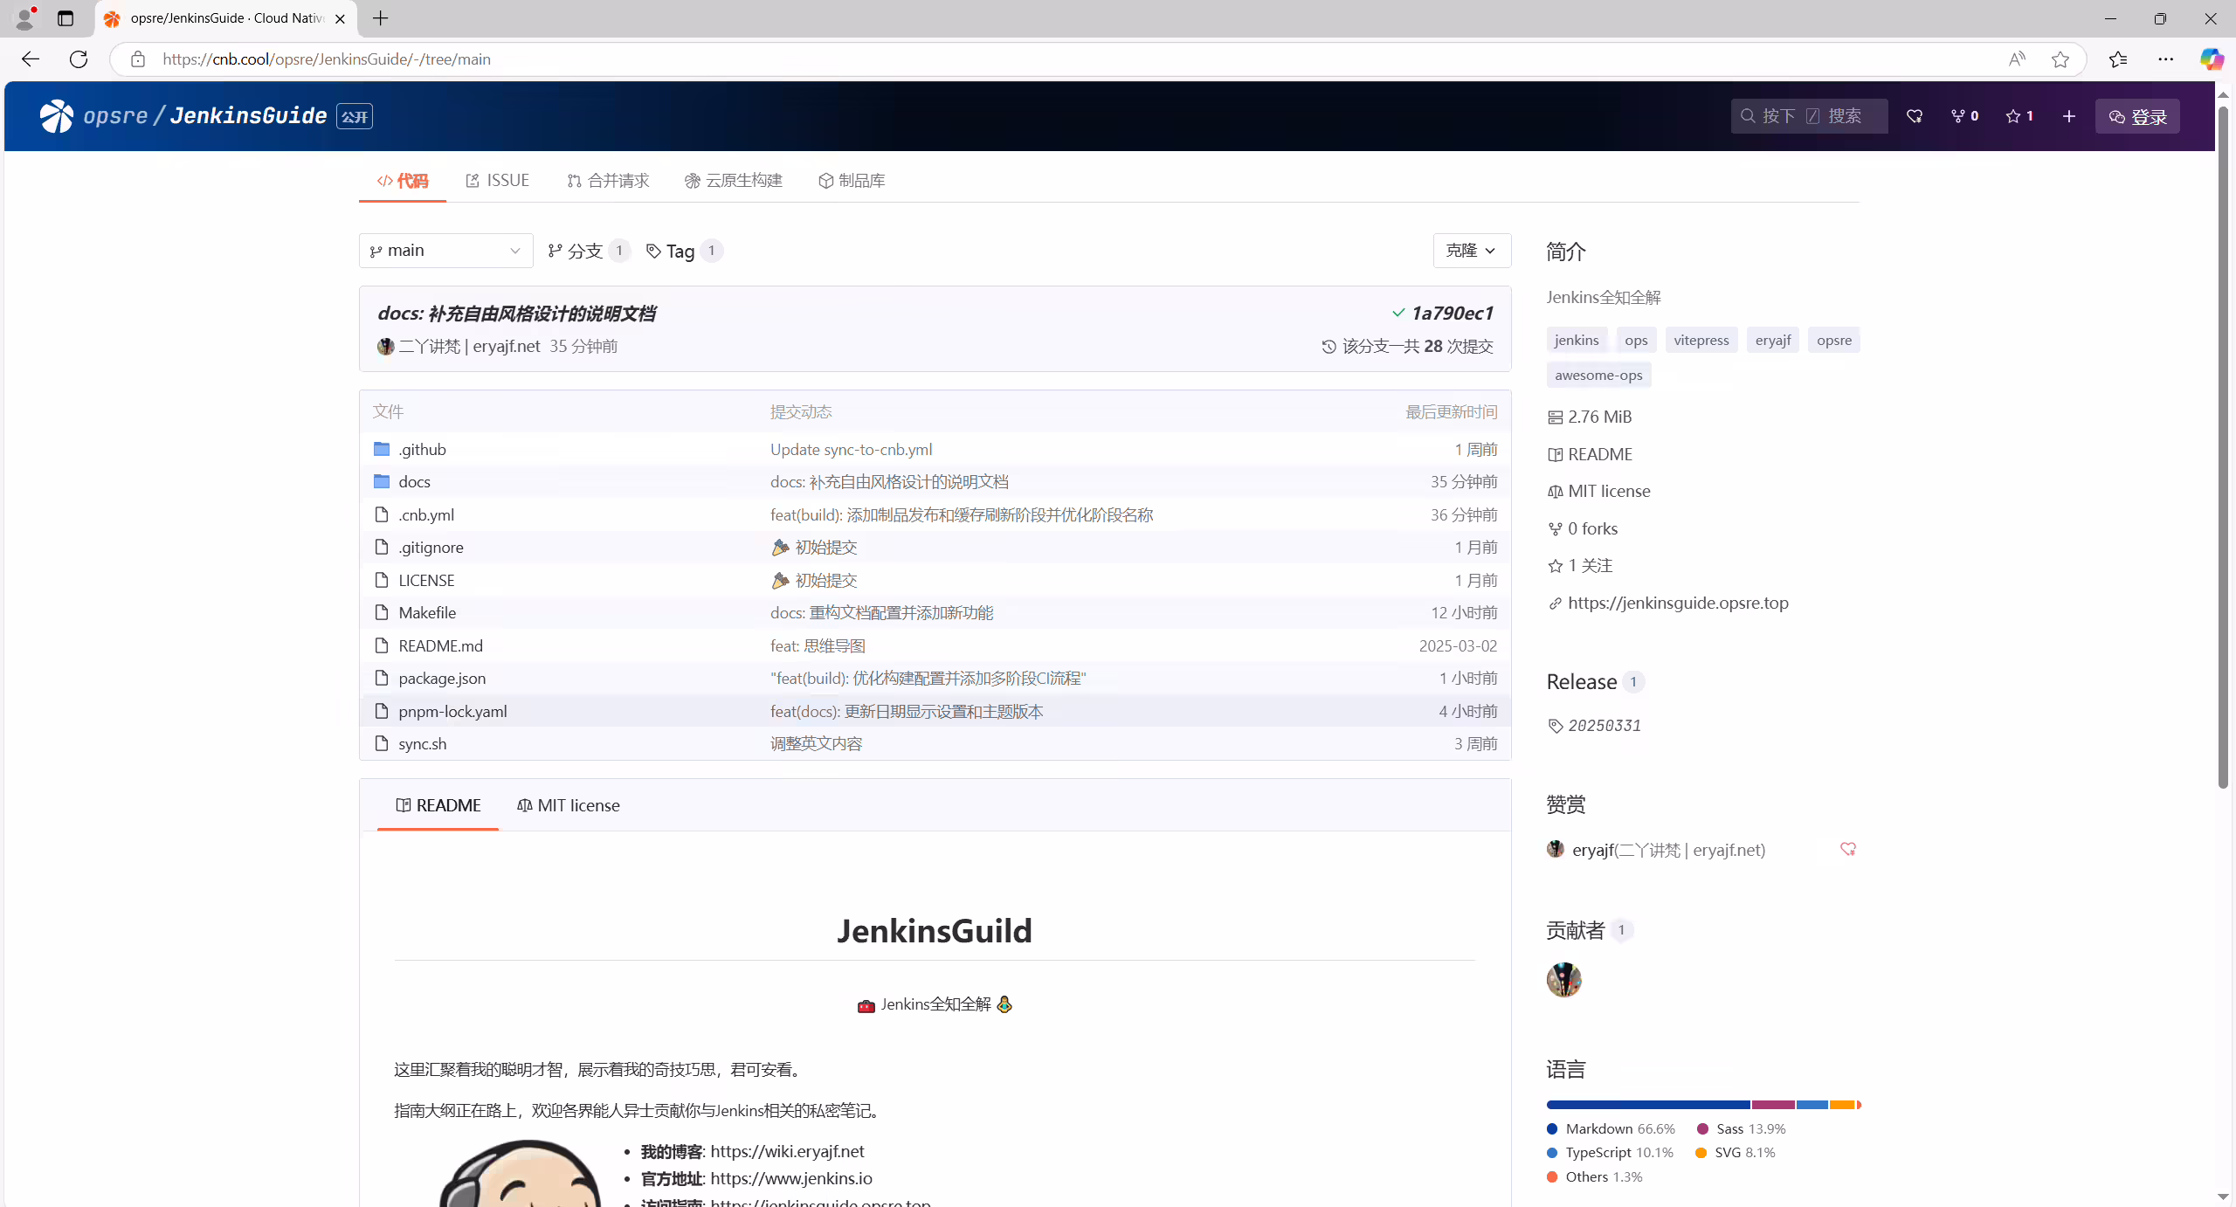Select the README tab below file list

tap(438, 805)
